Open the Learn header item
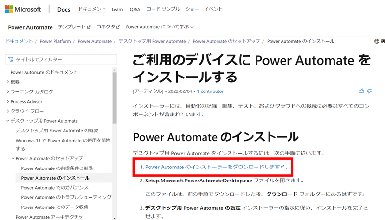The image size is (385, 220). (117, 9)
